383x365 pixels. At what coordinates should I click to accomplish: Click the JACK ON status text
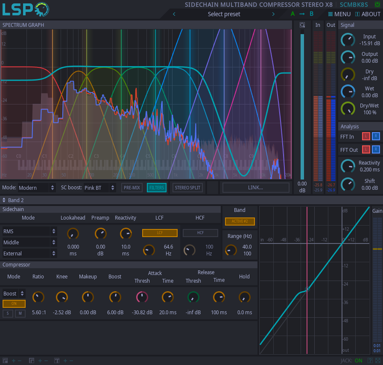(358, 361)
